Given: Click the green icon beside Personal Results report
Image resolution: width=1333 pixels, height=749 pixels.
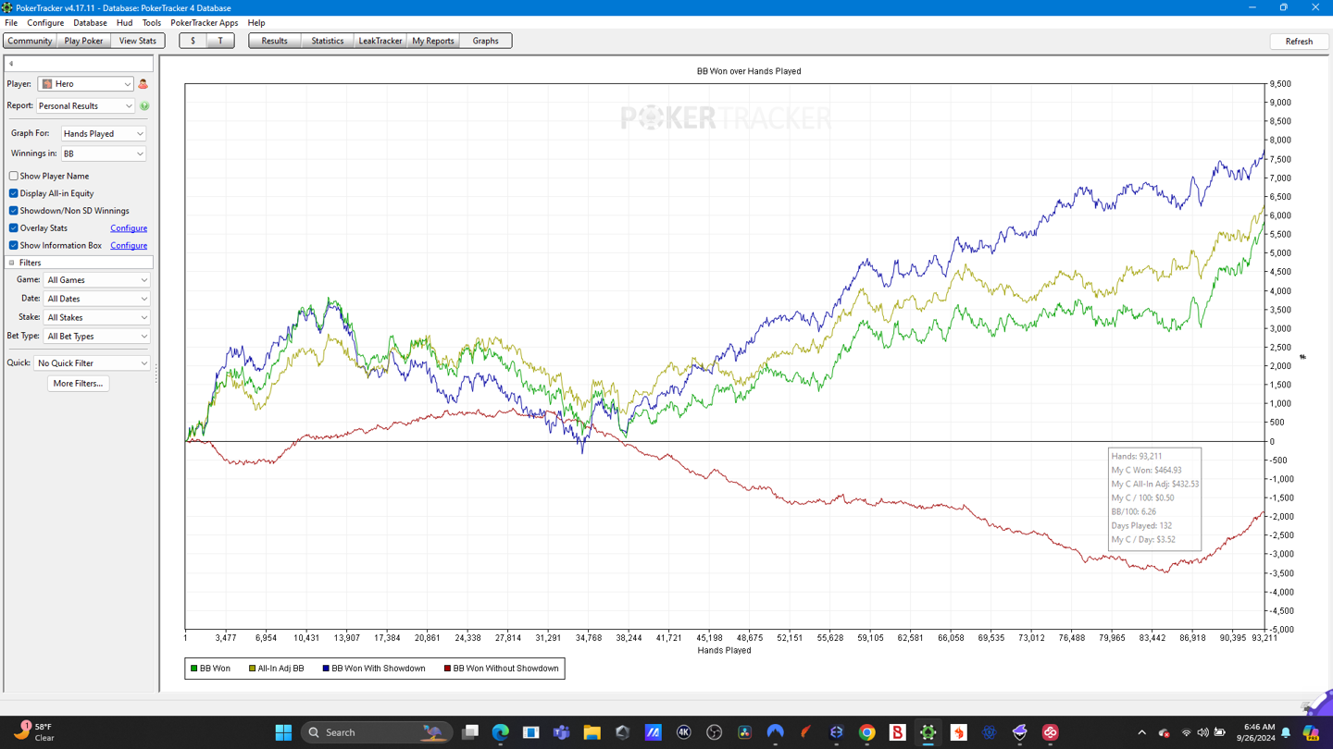Looking at the screenshot, I should [144, 106].
